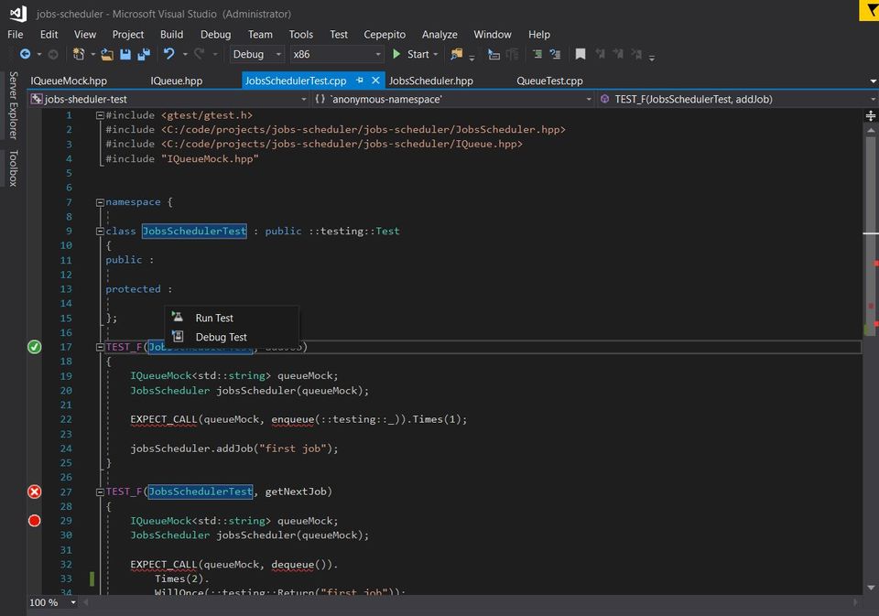The image size is (879, 616).
Task: Click the vertical scrollbar up arrow
Action: coord(871,131)
